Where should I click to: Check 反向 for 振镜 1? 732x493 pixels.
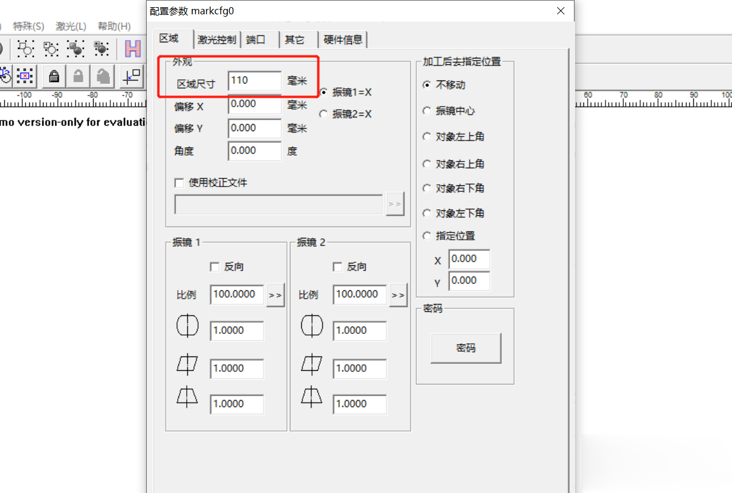[215, 267]
